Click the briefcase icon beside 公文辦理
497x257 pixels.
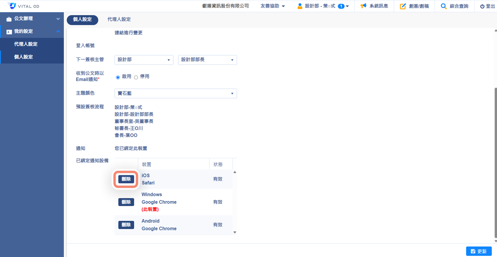[9, 19]
